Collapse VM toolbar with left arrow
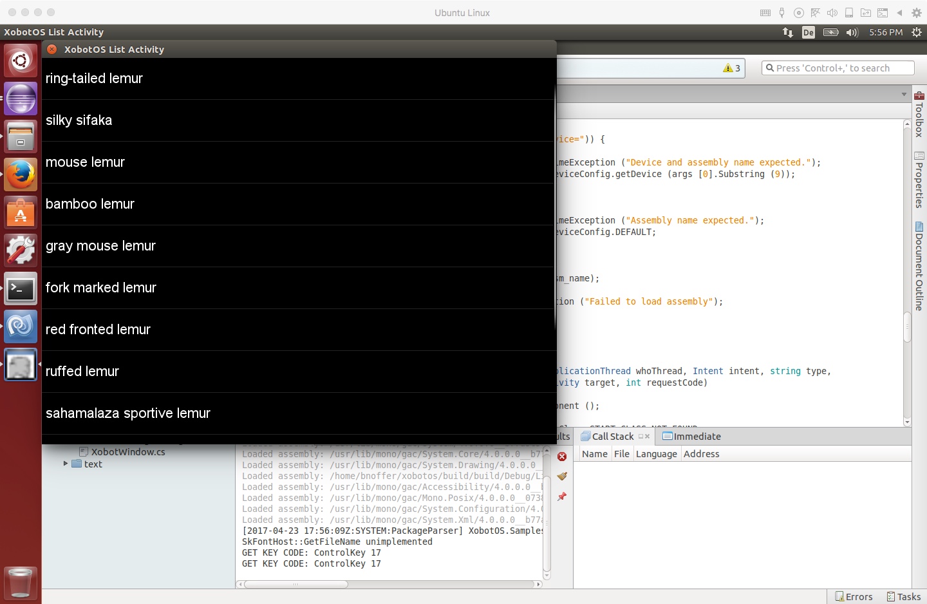The image size is (927, 604). tap(899, 13)
